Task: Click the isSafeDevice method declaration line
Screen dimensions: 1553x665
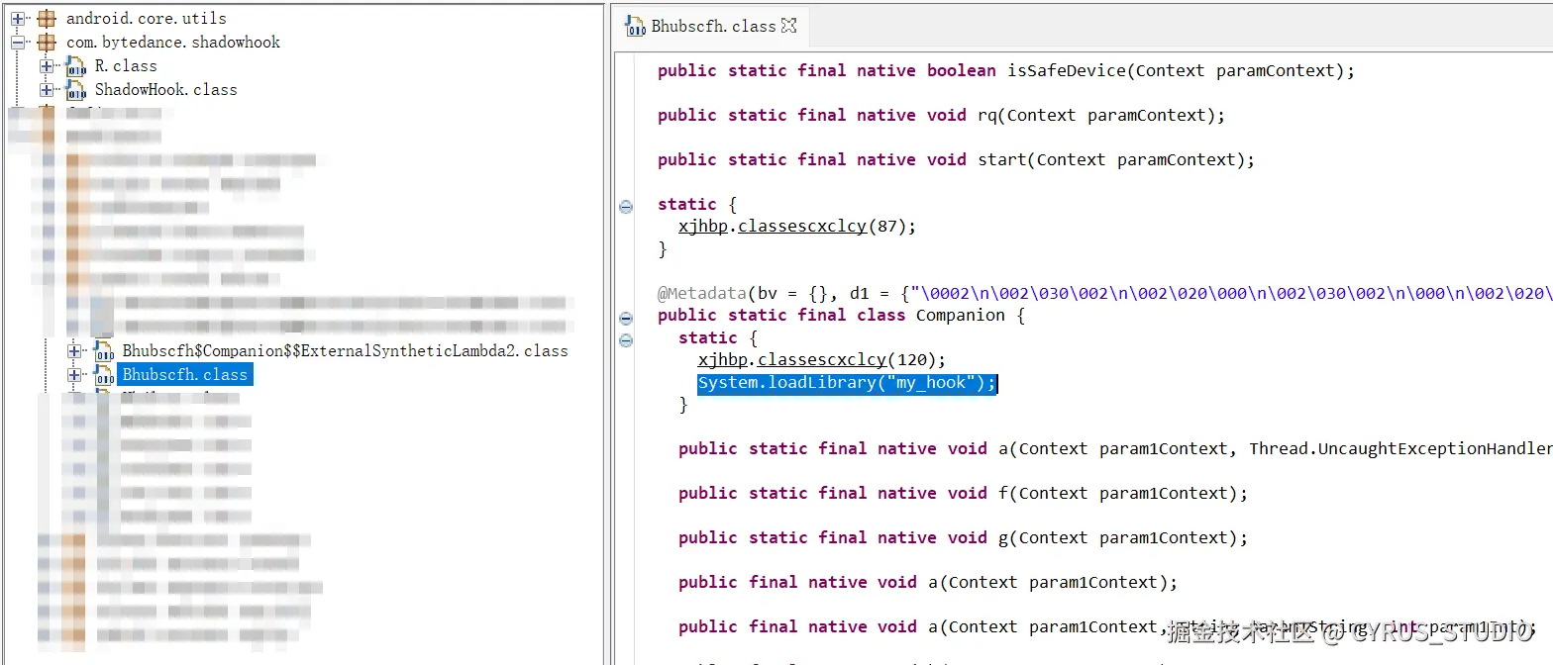Action: coord(1005,70)
